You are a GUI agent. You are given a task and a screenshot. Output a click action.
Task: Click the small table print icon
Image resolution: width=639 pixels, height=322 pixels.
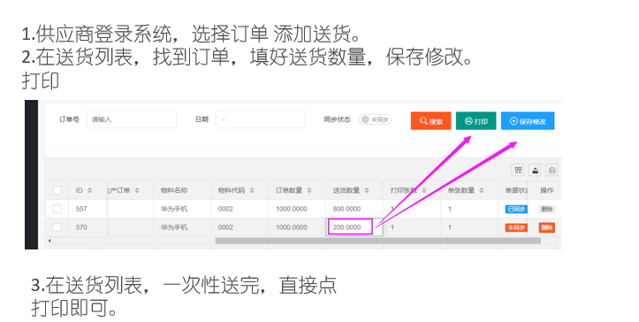tap(552, 170)
